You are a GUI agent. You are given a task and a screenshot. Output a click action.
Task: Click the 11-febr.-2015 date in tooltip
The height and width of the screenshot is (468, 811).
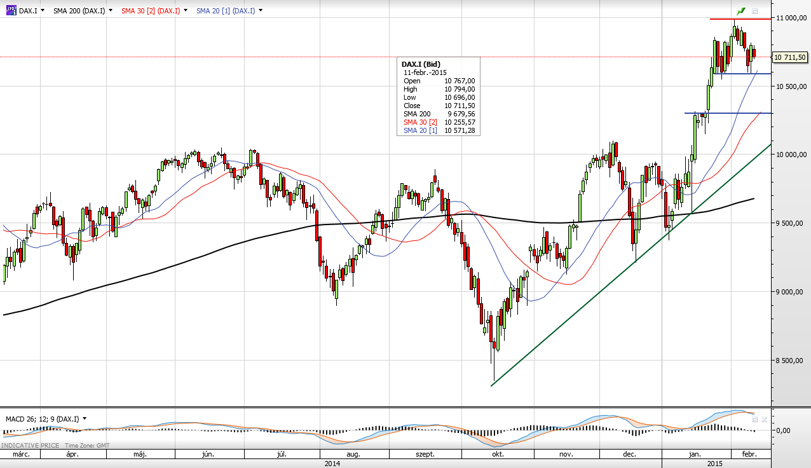click(x=425, y=72)
